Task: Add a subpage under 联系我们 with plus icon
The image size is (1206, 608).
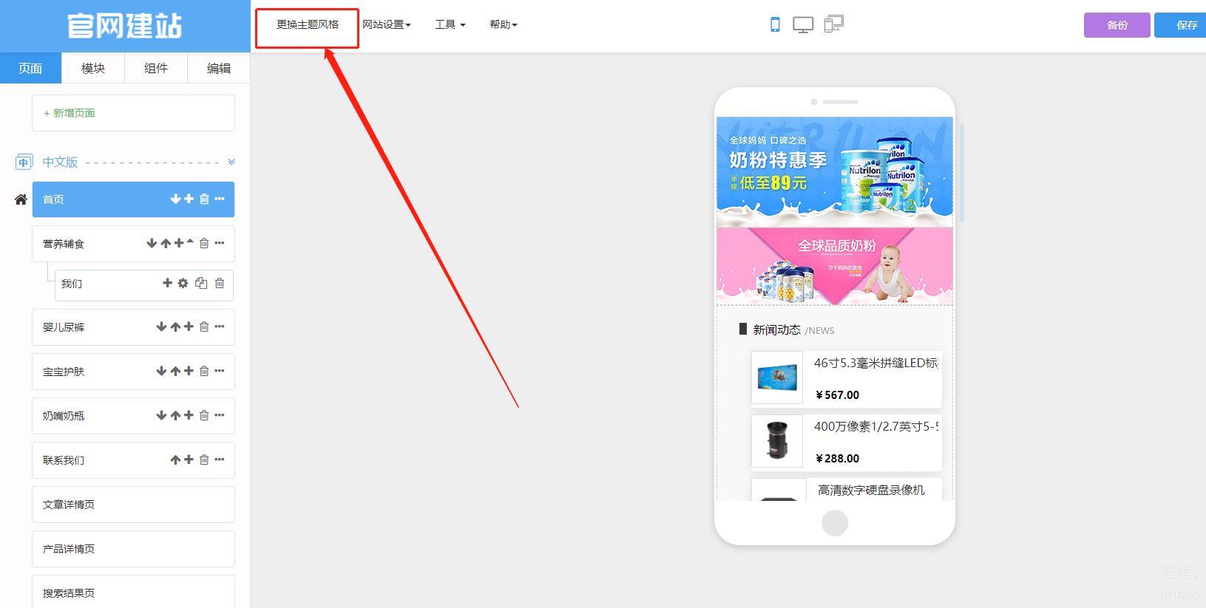Action: pyautogui.click(x=189, y=460)
